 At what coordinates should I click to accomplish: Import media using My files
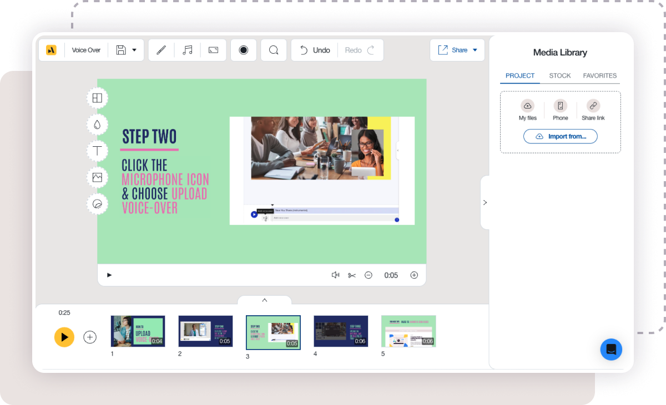527,111
